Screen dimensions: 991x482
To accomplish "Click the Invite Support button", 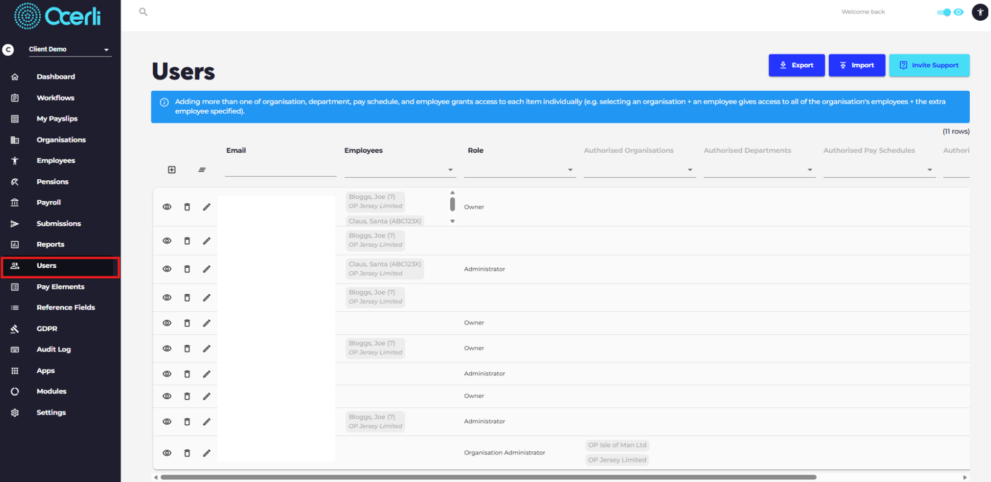I will click(x=929, y=65).
